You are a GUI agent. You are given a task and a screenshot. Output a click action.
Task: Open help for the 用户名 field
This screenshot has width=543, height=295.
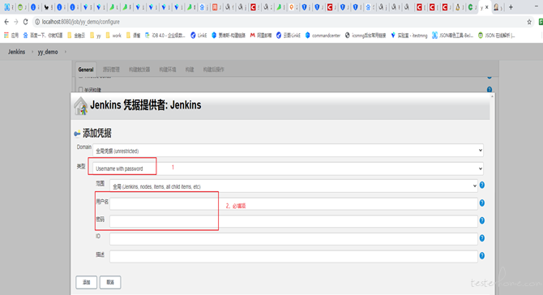pyautogui.click(x=481, y=203)
